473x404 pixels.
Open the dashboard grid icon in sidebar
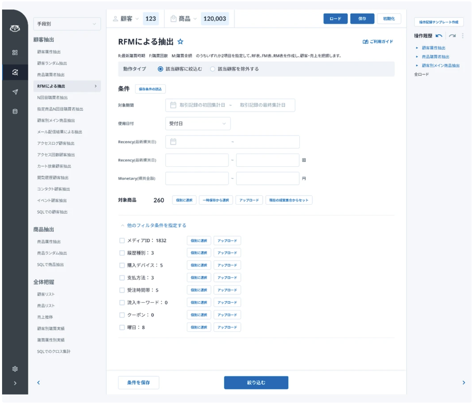15,53
